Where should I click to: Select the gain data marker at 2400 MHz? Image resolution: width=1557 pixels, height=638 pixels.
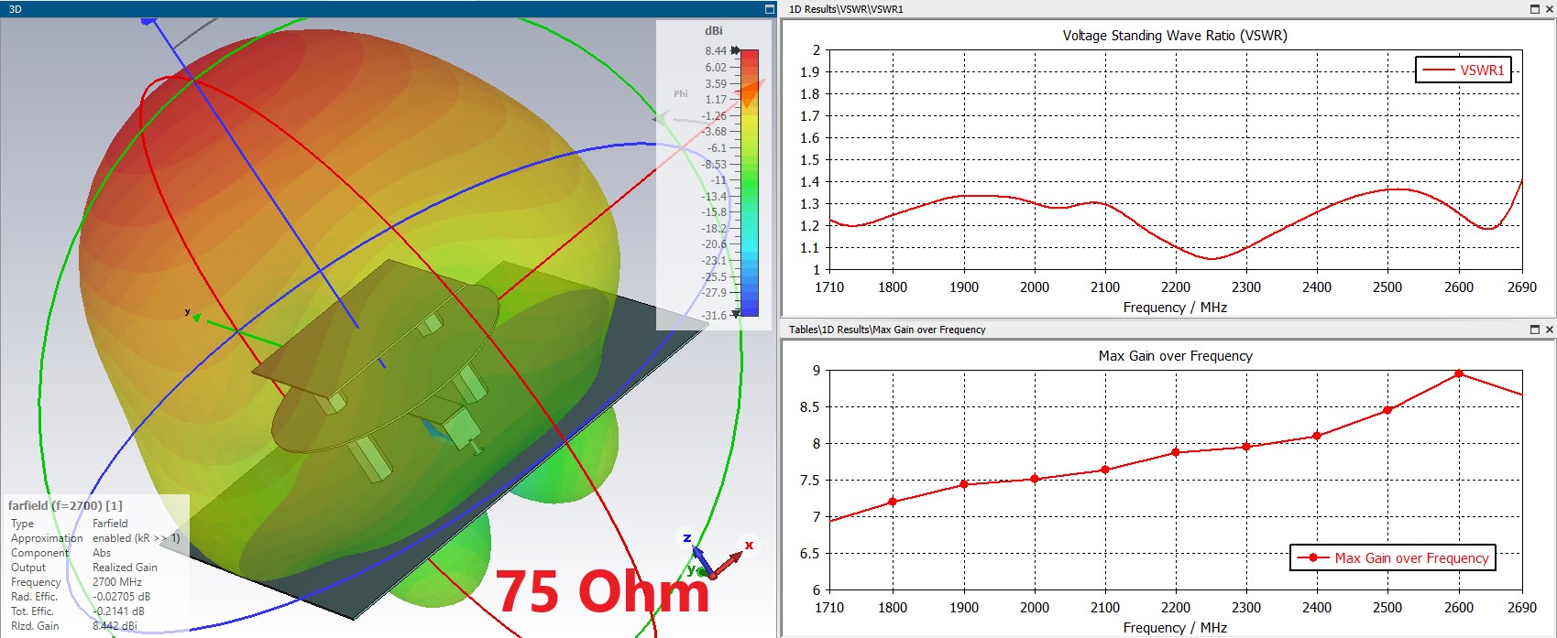1317,436
